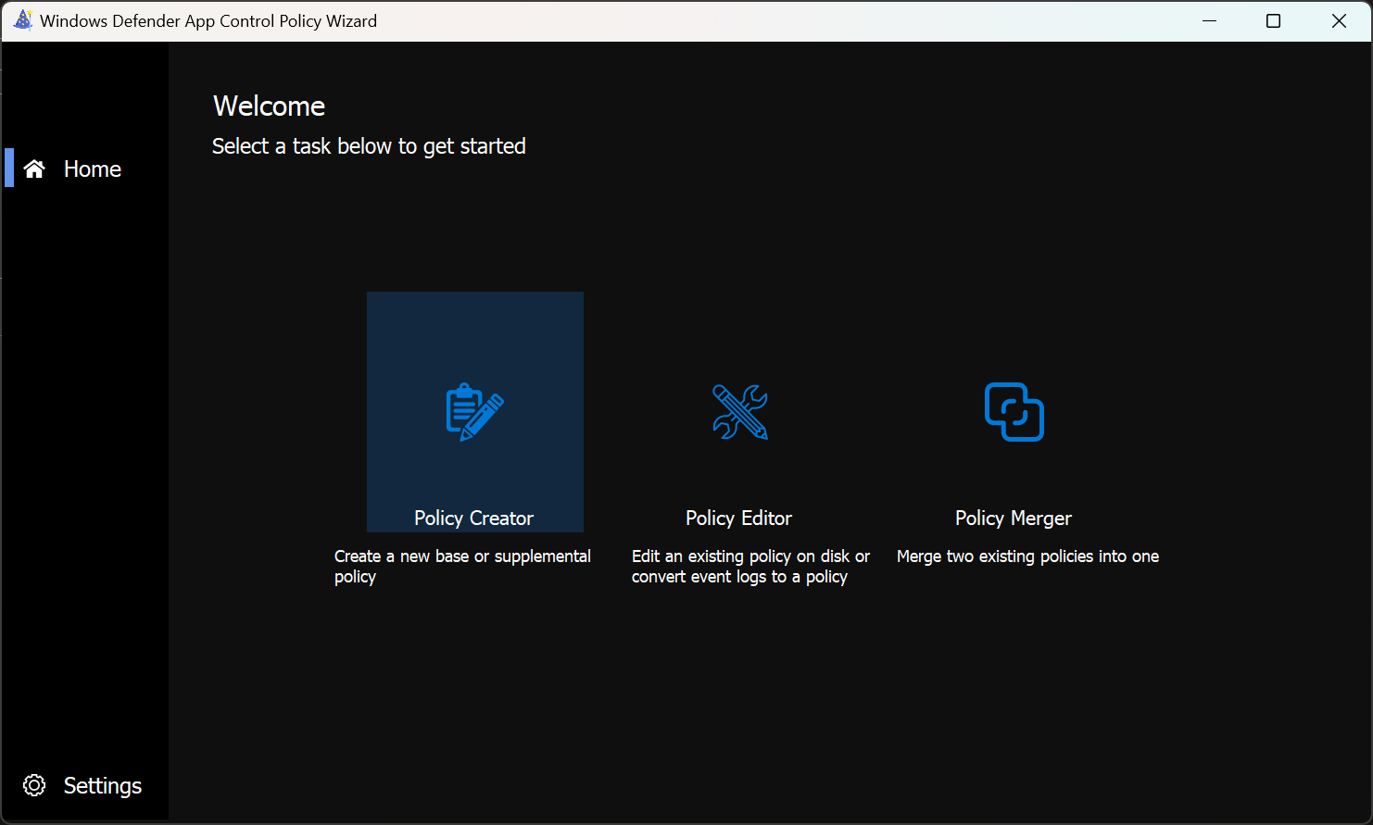Click the Welcome heading
Image resolution: width=1373 pixels, height=825 pixels.
269,106
